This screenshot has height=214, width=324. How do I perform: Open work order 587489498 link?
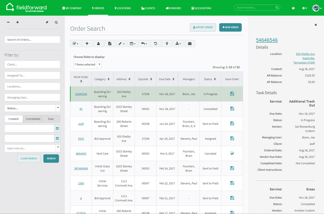(81, 168)
